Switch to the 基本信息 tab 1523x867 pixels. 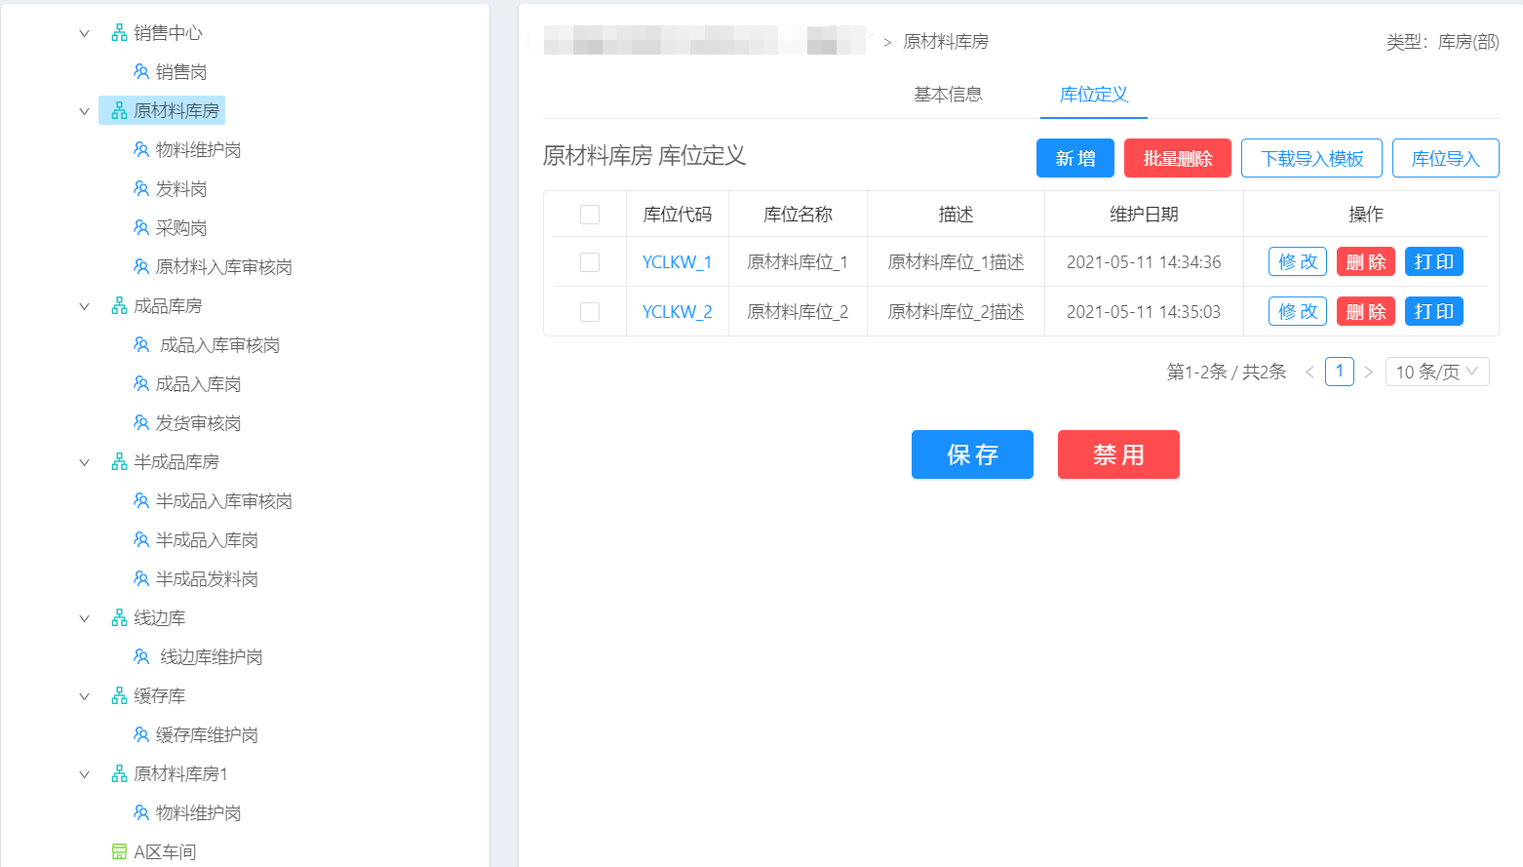point(948,95)
